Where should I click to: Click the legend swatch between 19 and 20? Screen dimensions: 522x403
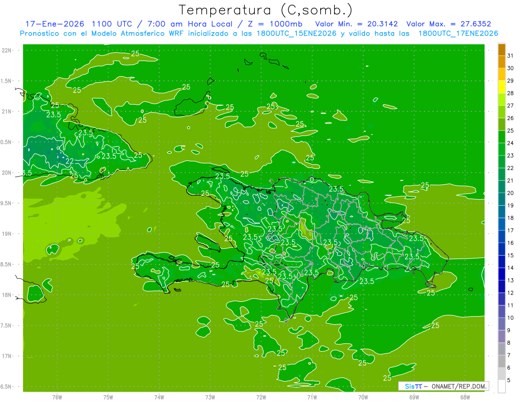[x=502, y=199]
